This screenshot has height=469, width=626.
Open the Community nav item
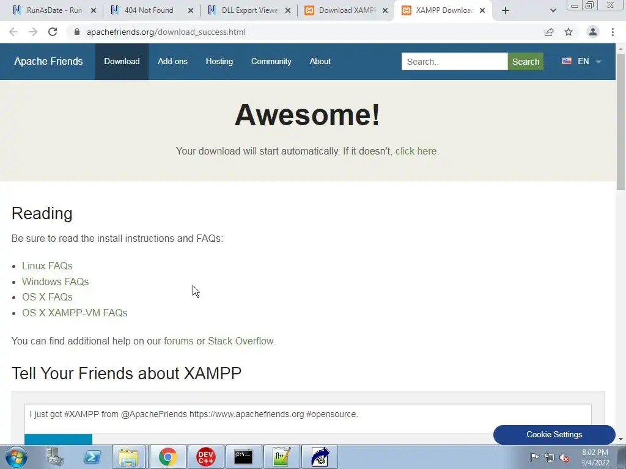[x=271, y=62]
